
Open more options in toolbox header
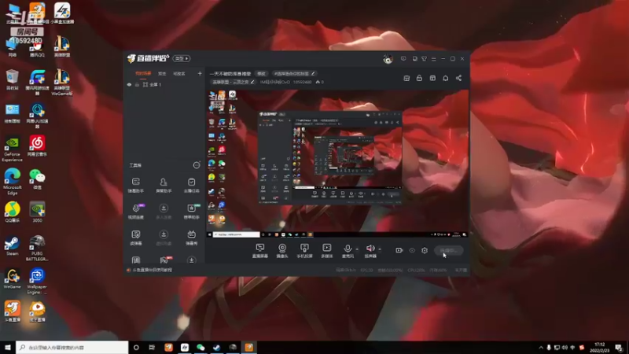[x=196, y=165]
